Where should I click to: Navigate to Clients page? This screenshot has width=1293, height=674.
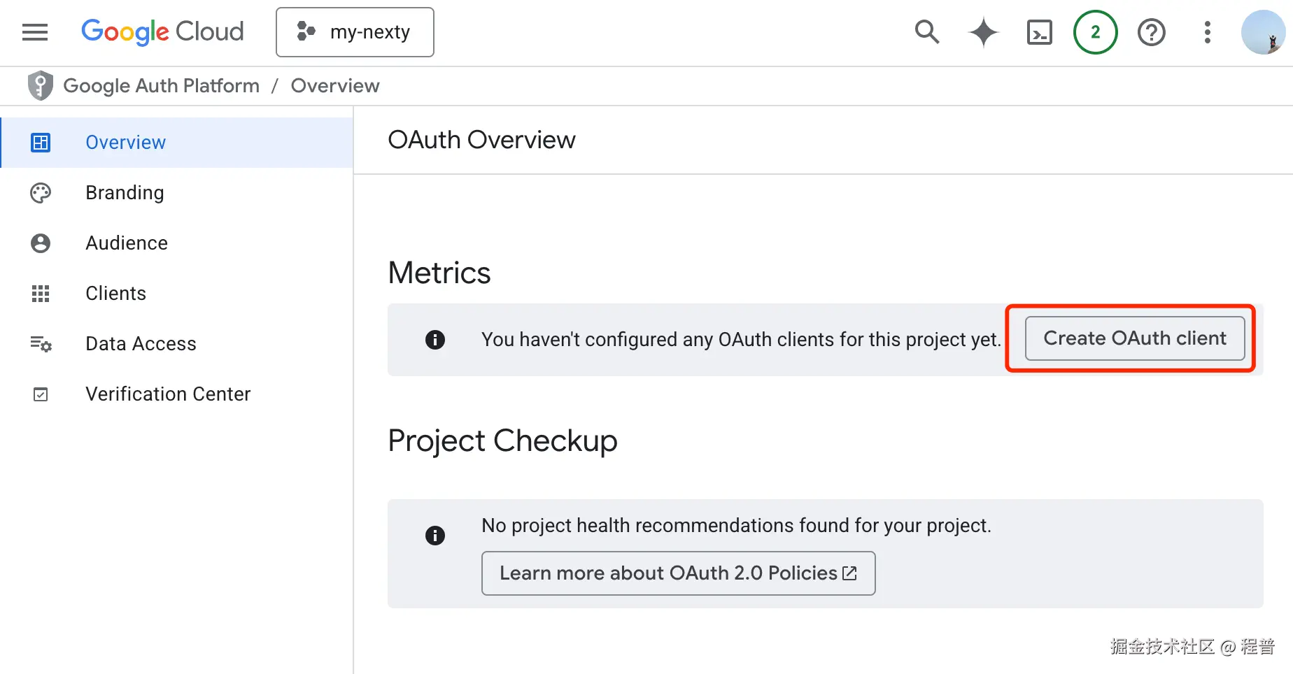point(115,294)
